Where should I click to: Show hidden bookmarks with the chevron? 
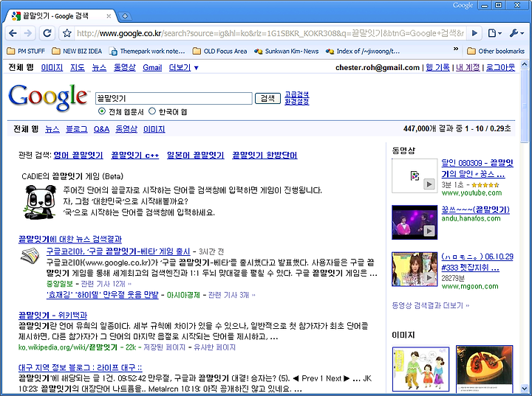pos(456,49)
